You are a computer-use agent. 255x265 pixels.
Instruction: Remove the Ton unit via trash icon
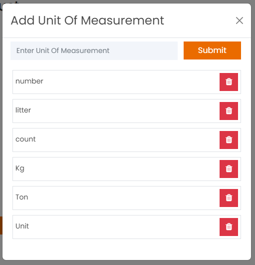click(x=229, y=198)
